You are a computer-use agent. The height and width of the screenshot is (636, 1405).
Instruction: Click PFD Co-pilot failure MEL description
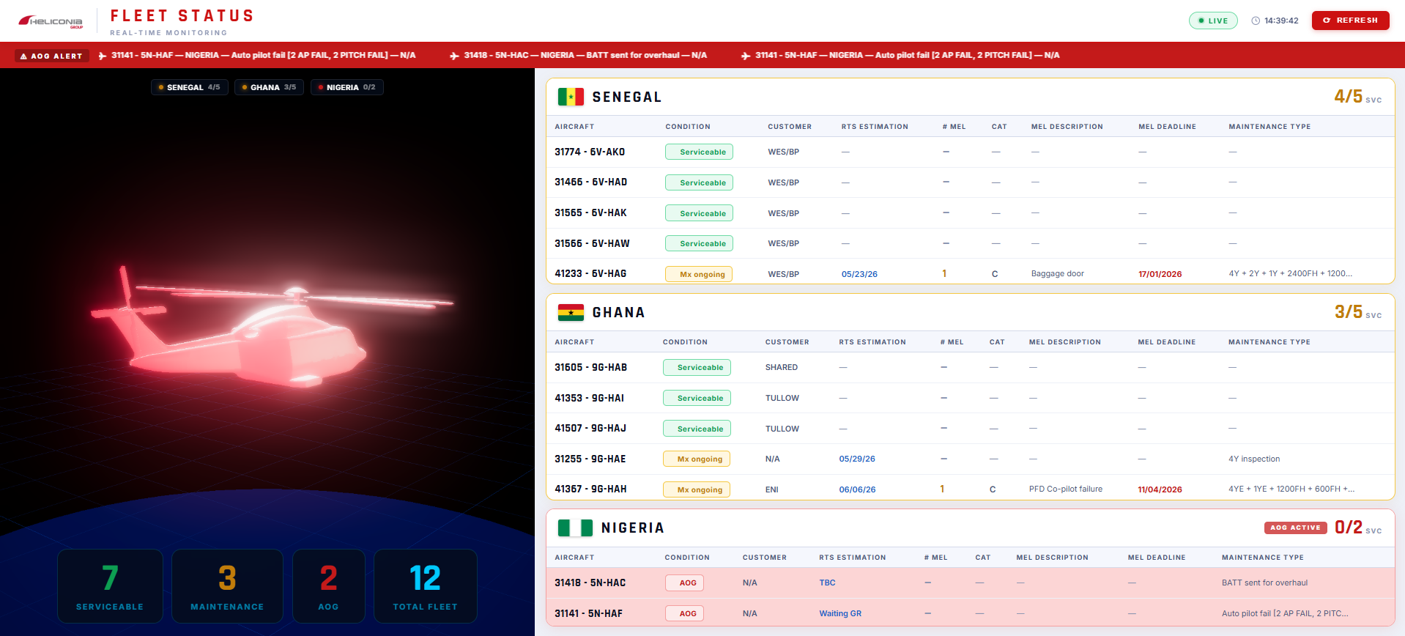(1065, 489)
